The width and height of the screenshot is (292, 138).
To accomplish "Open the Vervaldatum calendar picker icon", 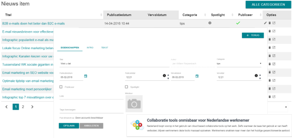I will click(x=197, y=76).
